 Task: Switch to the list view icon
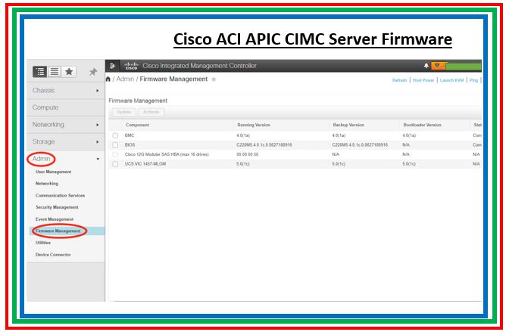tap(55, 72)
